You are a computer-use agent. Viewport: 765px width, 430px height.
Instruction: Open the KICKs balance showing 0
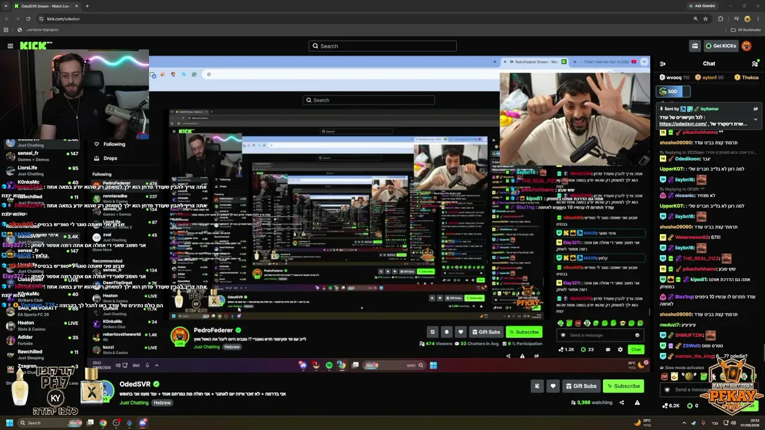coord(693,406)
